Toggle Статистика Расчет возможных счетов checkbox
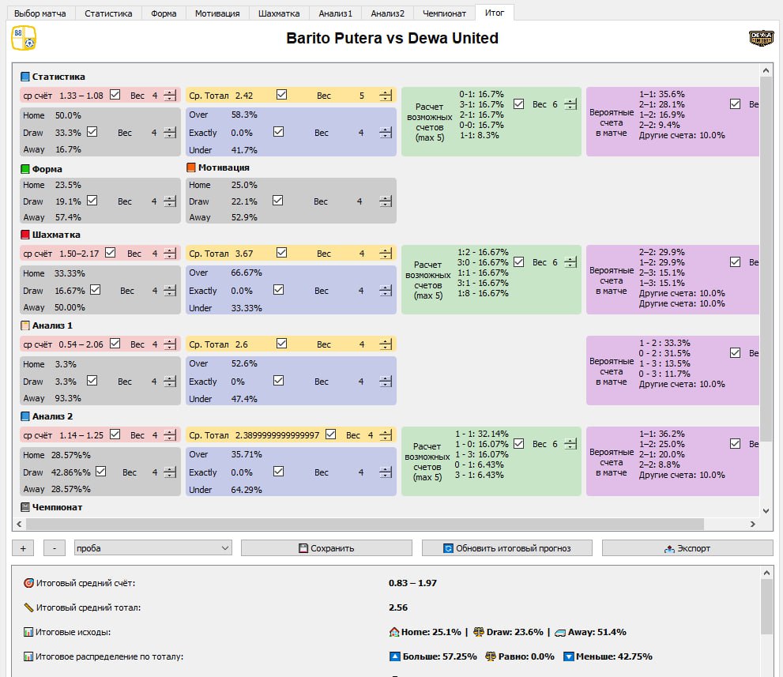The image size is (783, 677). (519, 103)
